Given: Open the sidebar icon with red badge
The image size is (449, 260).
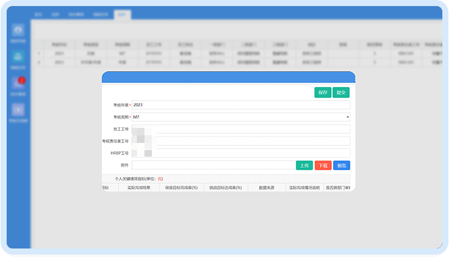Looking at the screenshot, I should point(19,84).
